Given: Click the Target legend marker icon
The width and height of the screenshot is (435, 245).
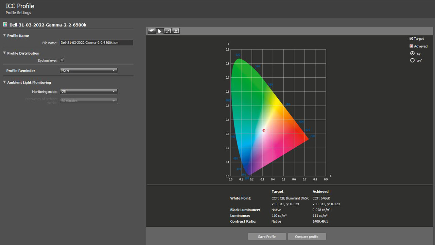Looking at the screenshot, I should pos(411,39).
